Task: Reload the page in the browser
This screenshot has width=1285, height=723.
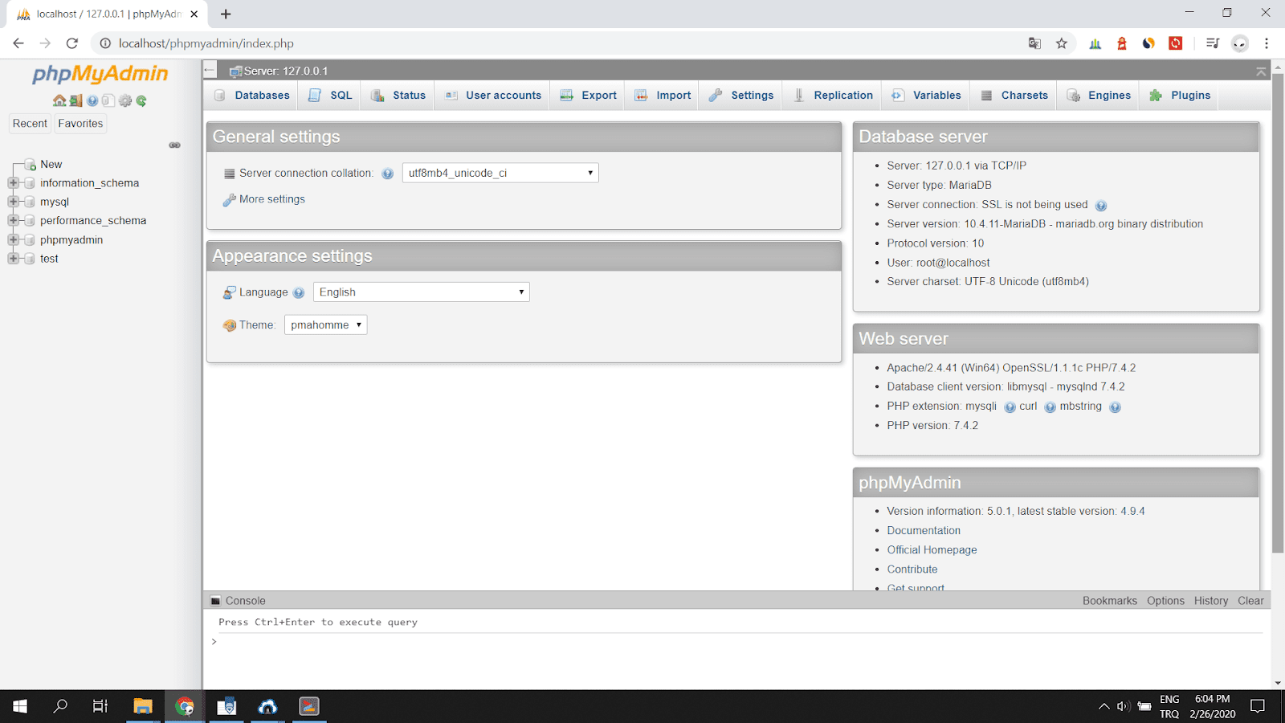Action: pyautogui.click(x=72, y=43)
